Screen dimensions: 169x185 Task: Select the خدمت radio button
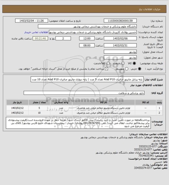[123, 63]
